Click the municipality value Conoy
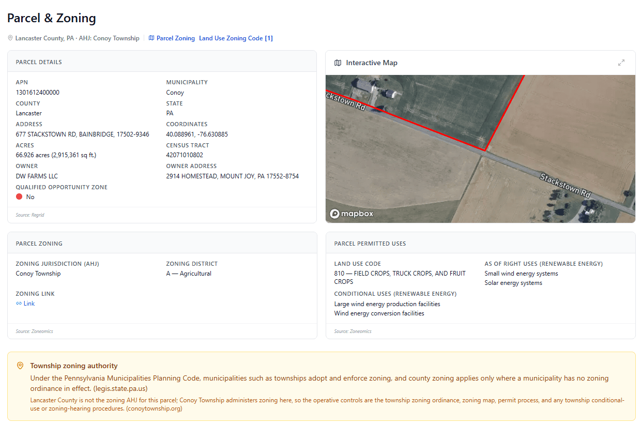 point(175,93)
